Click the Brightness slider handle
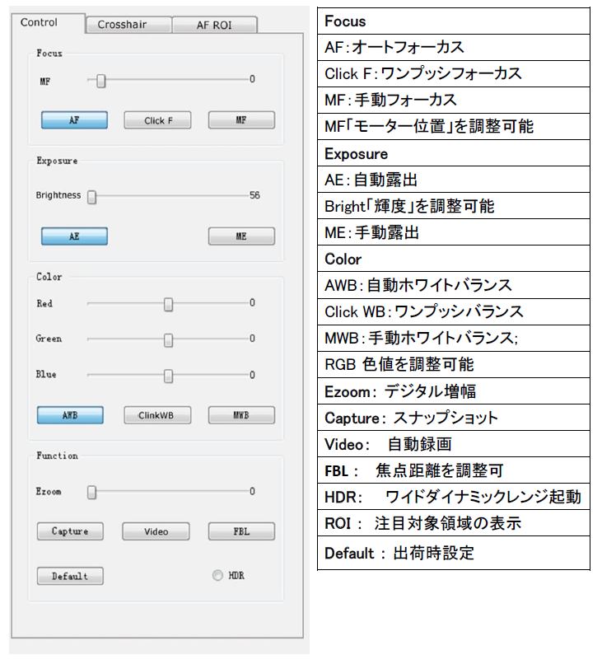The image size is (602, 664). coord(92,197)
